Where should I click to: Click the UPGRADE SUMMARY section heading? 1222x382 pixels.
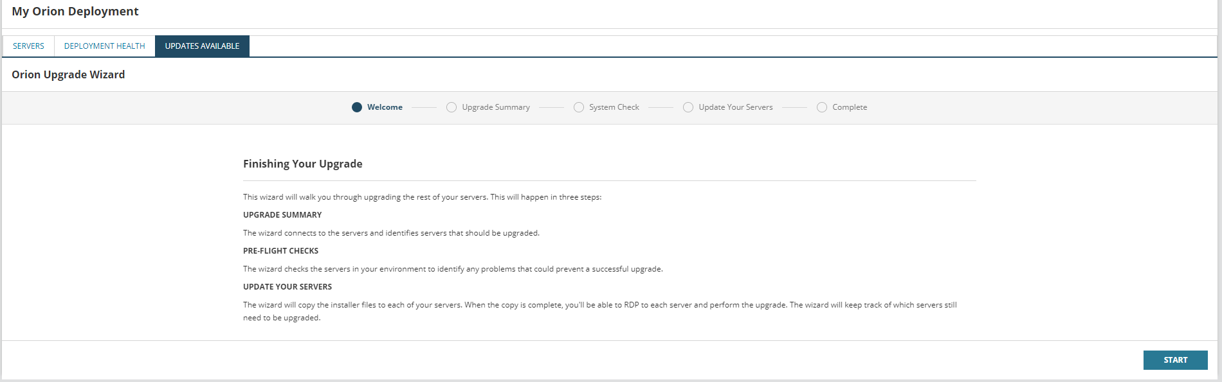coord(282,215)
